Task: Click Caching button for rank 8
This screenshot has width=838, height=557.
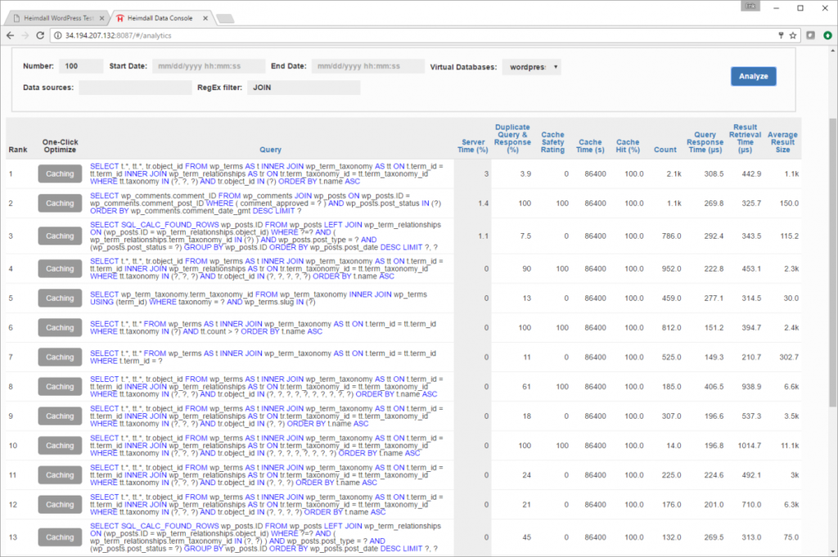Action: [60, 386]
